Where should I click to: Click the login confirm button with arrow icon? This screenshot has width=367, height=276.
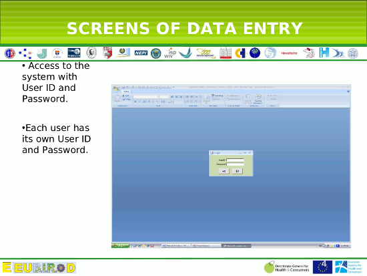(x=224, y=171)
